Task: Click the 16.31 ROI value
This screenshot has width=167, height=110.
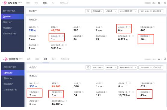Action: pyautogui.click(x=143, y=39)
